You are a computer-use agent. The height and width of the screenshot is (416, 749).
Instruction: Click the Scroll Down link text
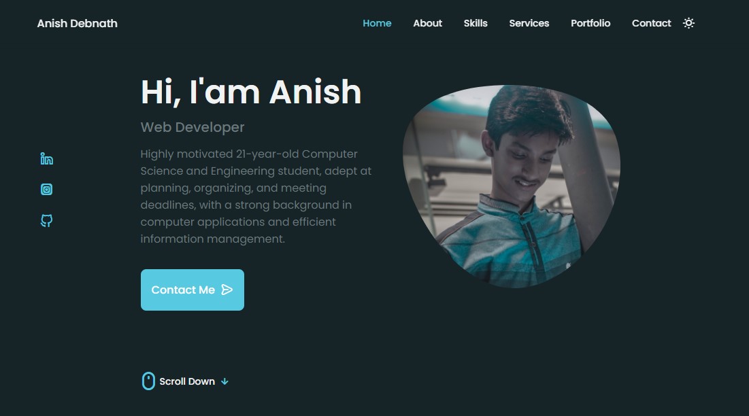pyautogui.click(x=187, y=381)
